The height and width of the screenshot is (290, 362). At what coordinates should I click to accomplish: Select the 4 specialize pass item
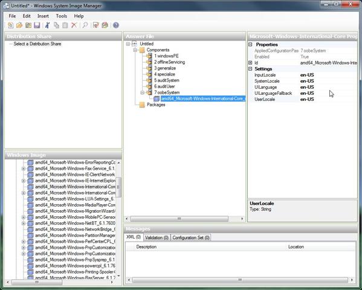tap(164, 74)
